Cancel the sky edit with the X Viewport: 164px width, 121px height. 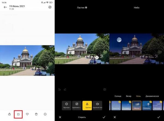point(115,117)
